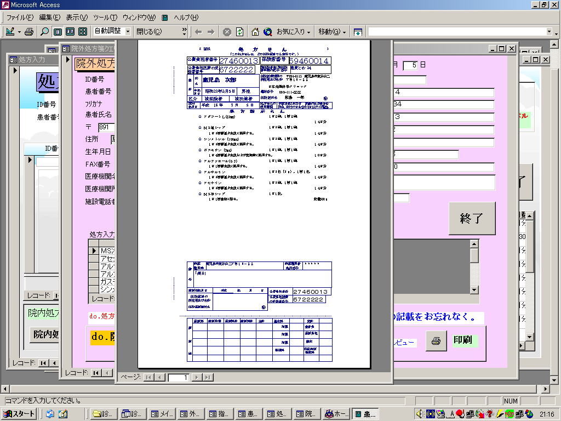Click the page number field

tap(178, 377)
